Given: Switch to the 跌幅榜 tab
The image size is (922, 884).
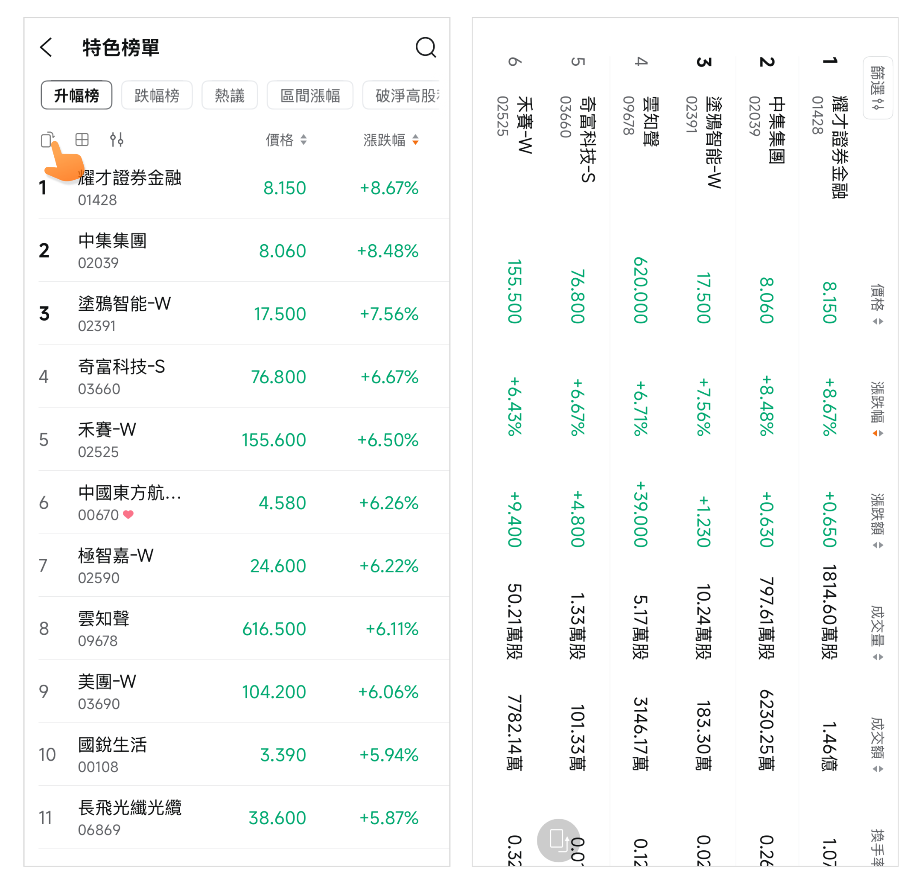Looking at the screenshot, I should pyautogui.click(x=157, y=96).
